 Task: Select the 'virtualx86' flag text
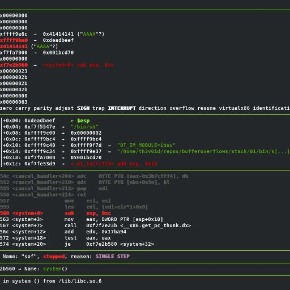coord(234,108)
